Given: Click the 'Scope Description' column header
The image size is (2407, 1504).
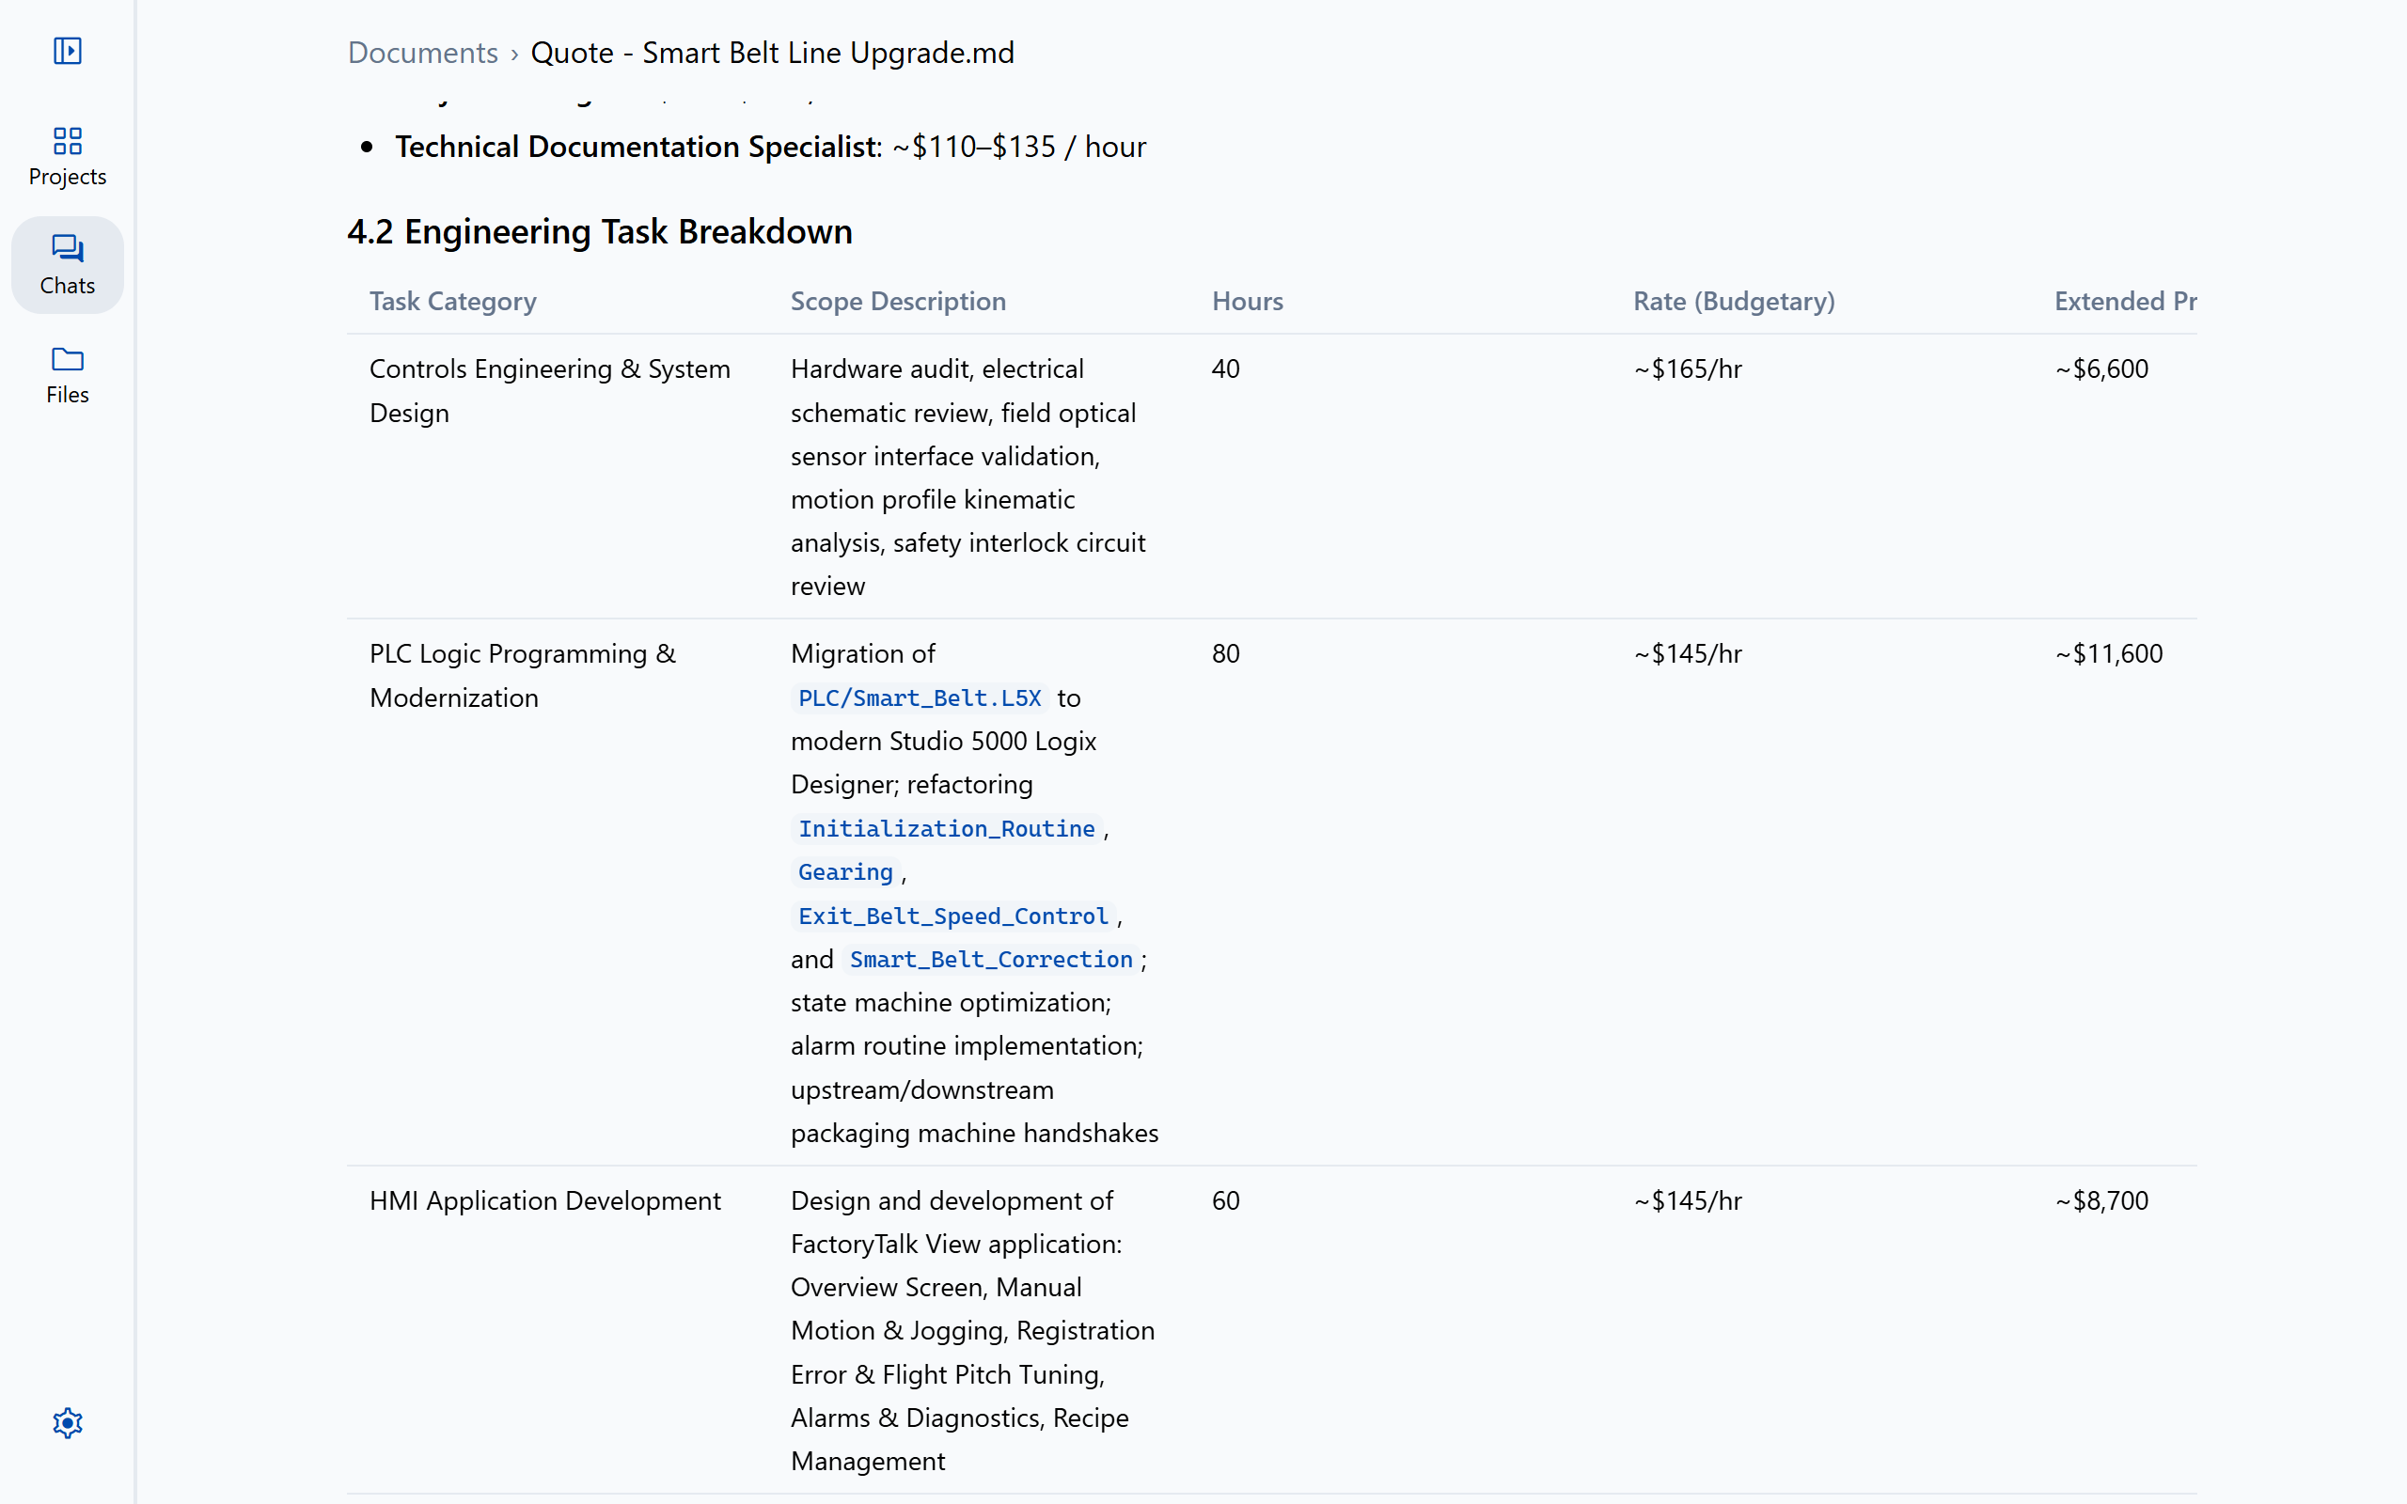Looking at the screenshot, I should [x=898, y=302].
